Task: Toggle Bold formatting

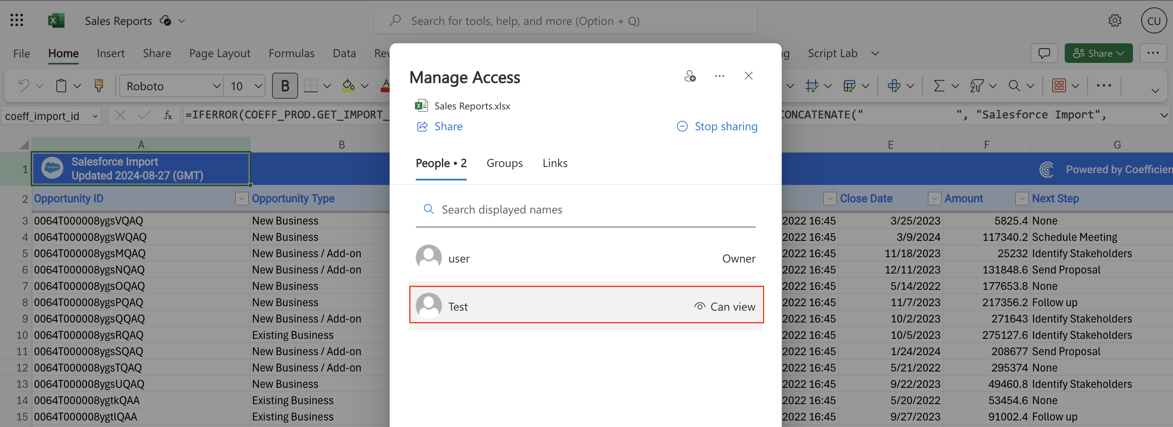Action: coord(285,86)
